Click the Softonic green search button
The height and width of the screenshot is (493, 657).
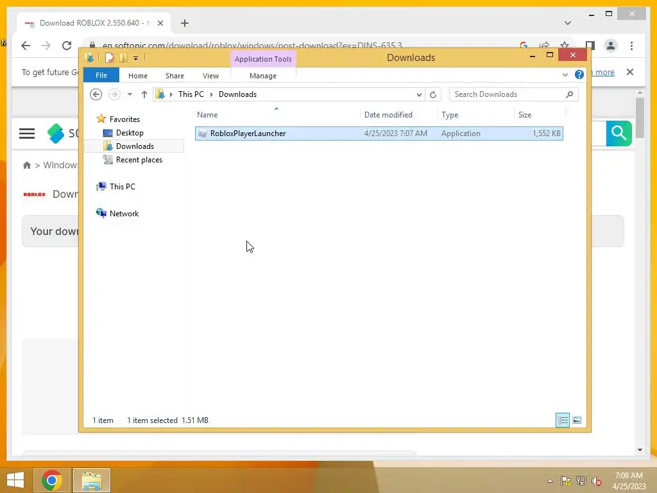[x=619, y=134]
